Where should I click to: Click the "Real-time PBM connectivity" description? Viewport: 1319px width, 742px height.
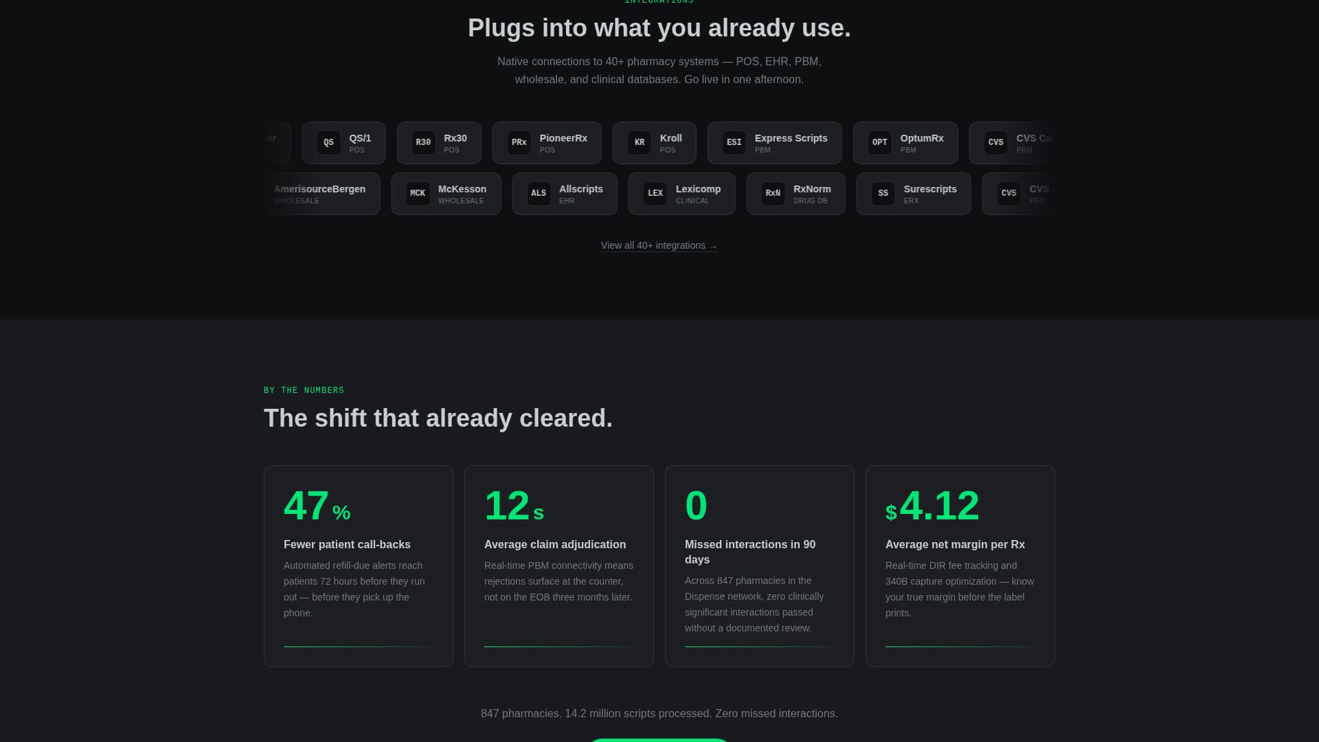(559, 581)
